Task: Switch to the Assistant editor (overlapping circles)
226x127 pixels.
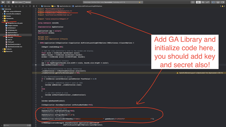Action: click(x=203, y=2)
